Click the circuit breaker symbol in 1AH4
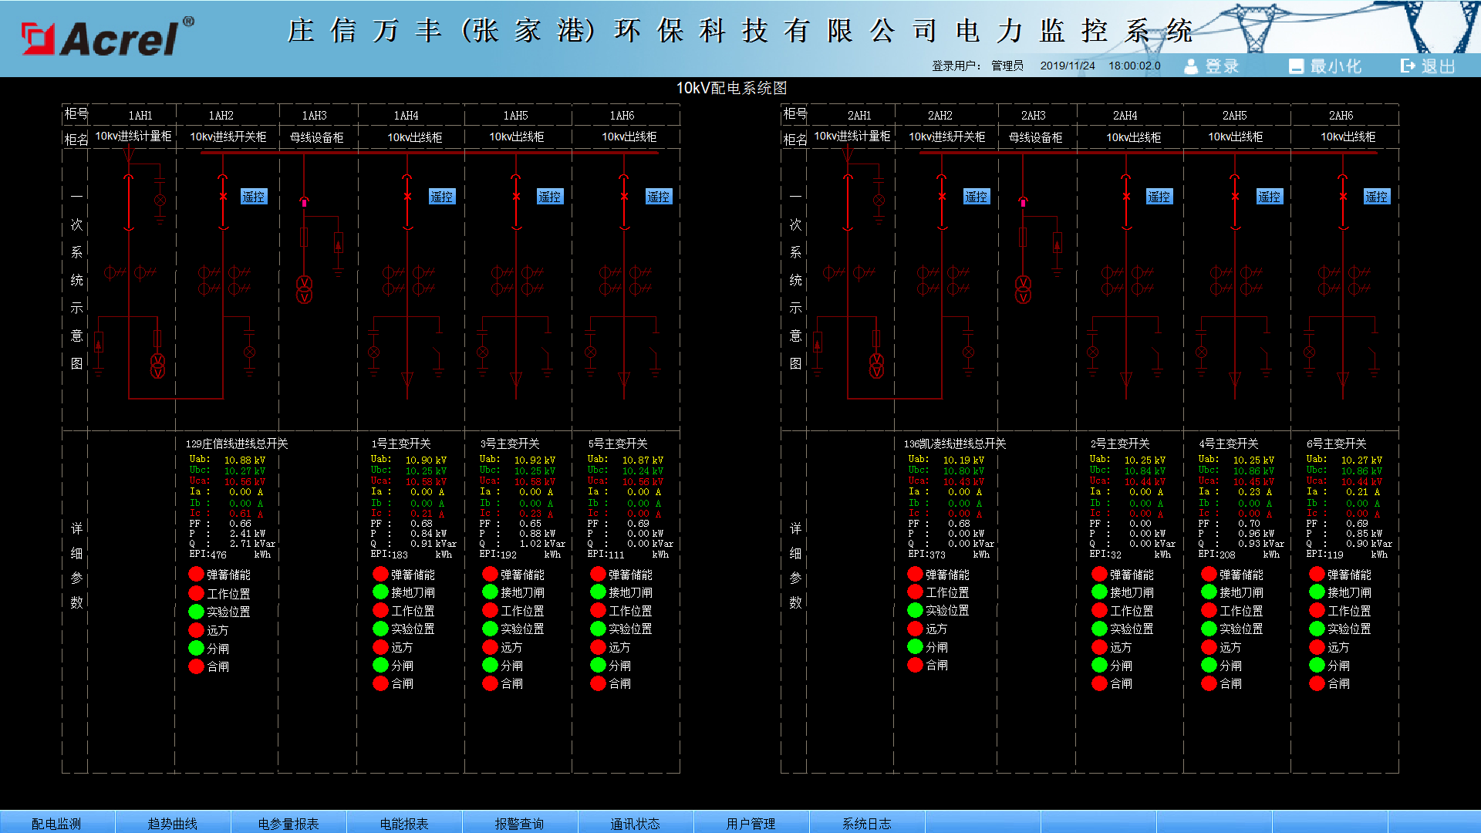1481x833 pixels. click(x=408, y=202)
